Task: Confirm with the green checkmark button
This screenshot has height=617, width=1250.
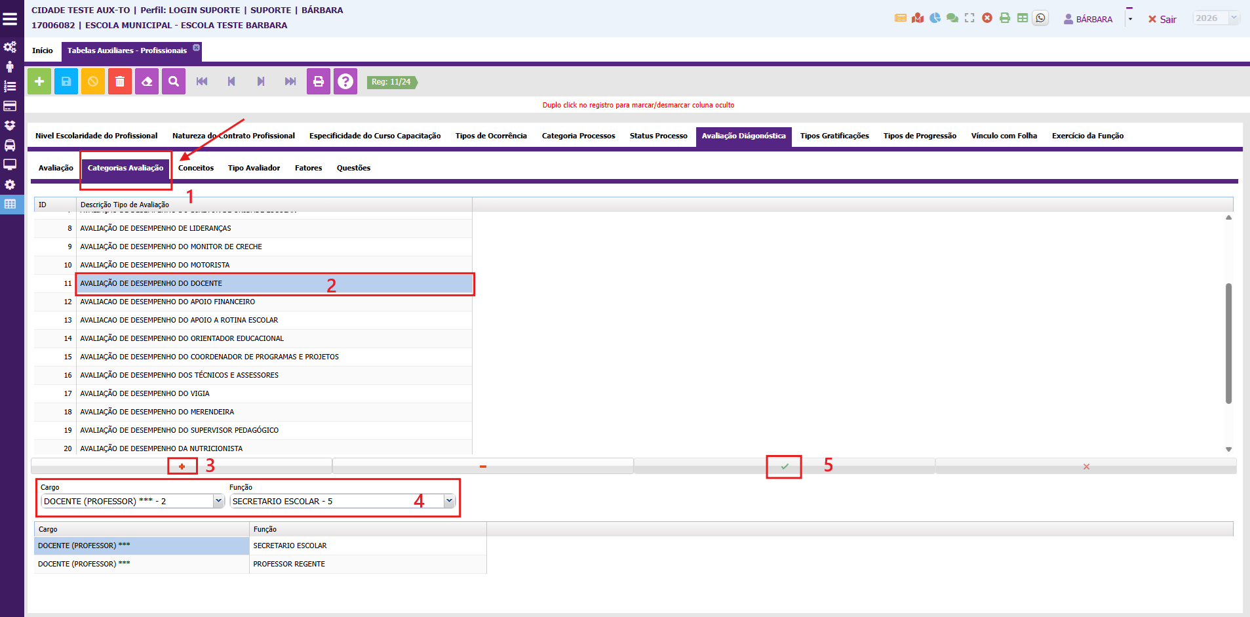Action: (x=784, y=466)
